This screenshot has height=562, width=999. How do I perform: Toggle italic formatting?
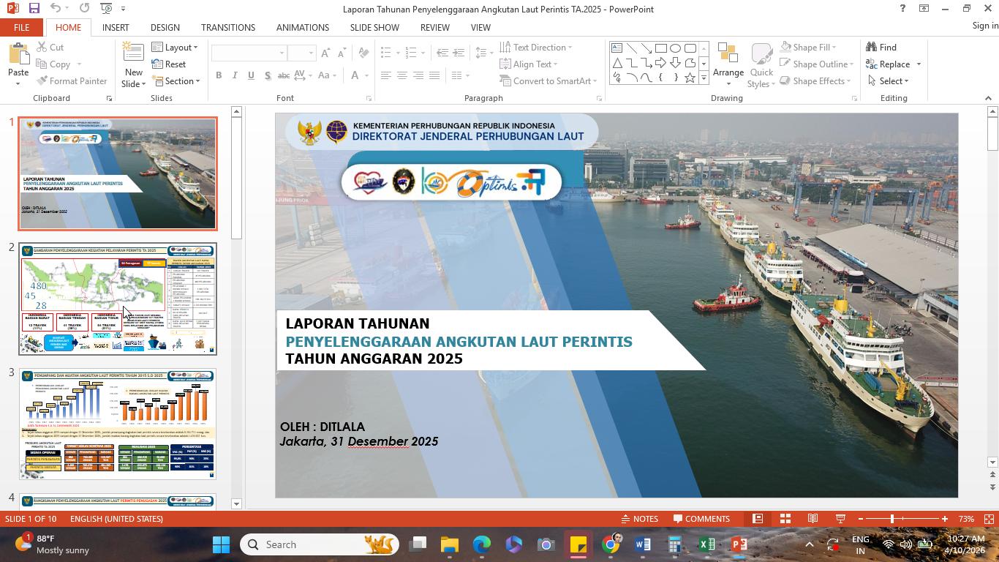pos(235,75)
